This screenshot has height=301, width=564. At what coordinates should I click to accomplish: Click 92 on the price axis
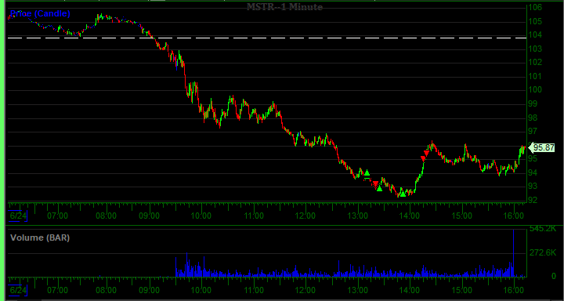tap(533, 200)
